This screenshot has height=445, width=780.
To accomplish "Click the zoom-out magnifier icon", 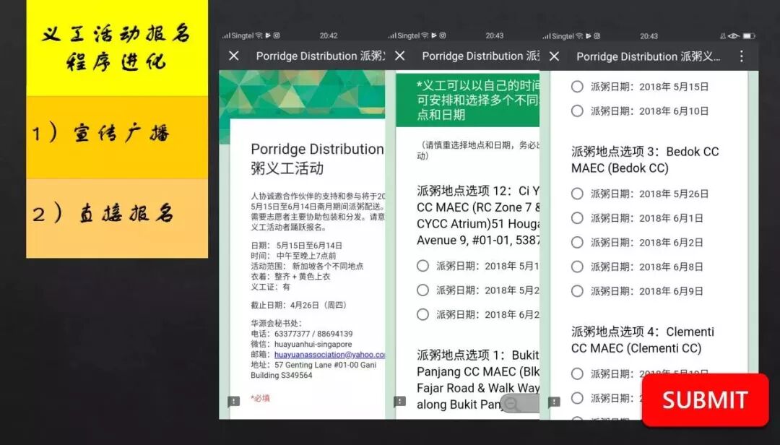I will (512, 404).
